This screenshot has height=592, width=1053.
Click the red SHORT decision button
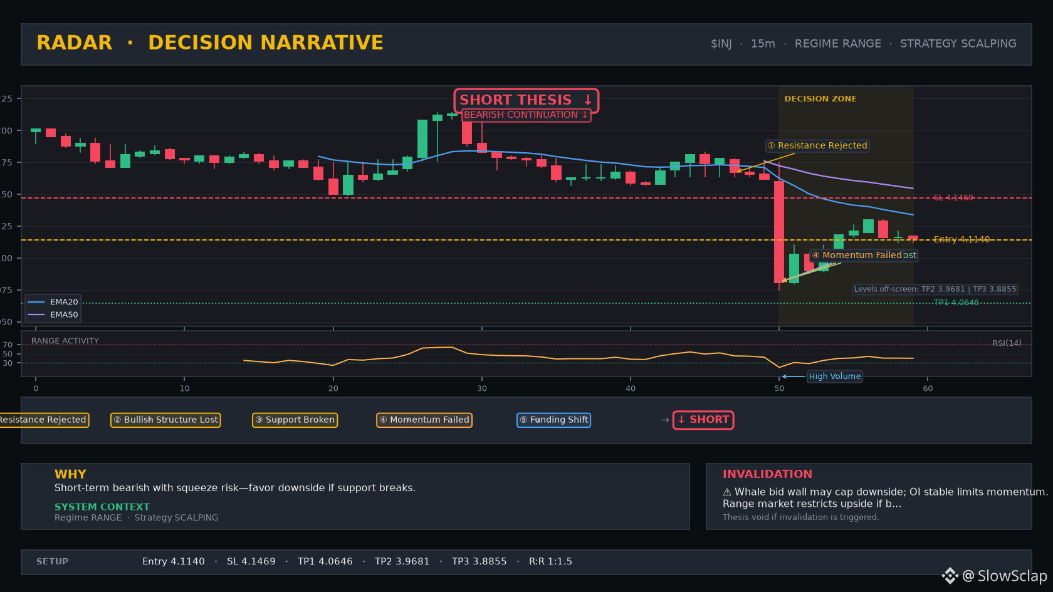click(x=703, y=420)
